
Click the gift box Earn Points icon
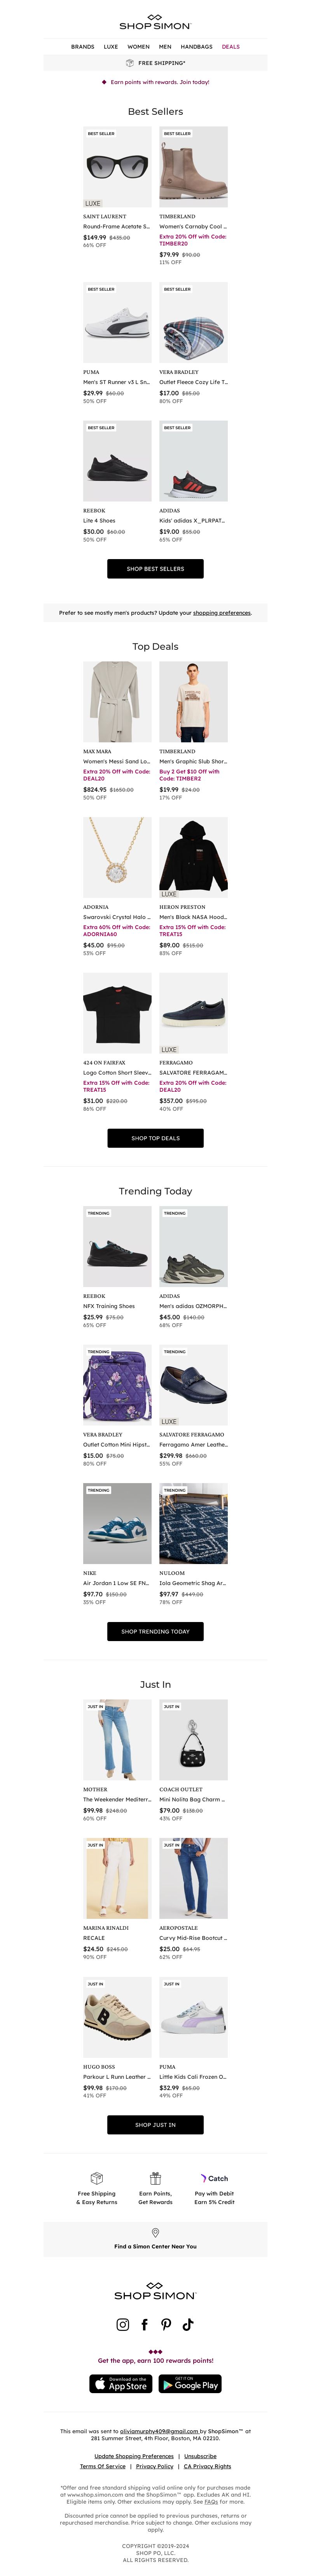[155, 2177]
